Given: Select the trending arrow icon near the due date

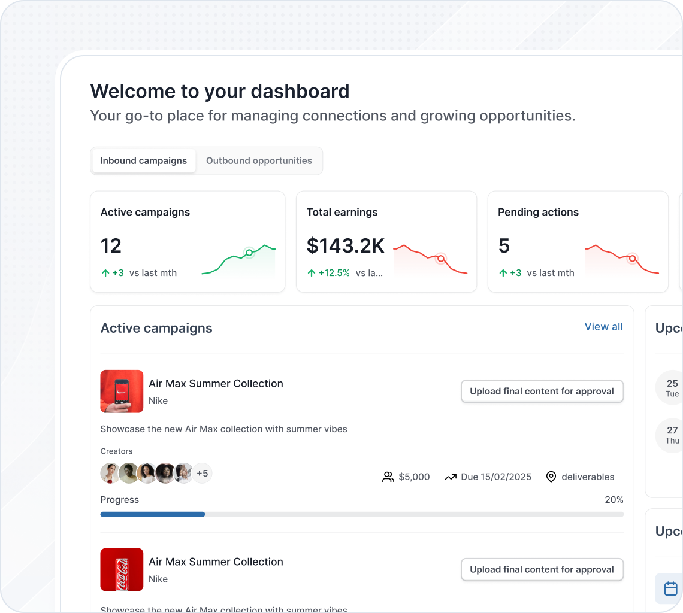Looking at the screenshot, I should click(x=451, y=477).
